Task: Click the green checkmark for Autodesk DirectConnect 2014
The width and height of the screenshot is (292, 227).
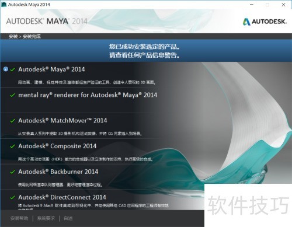Action: (x=13, y=197)
